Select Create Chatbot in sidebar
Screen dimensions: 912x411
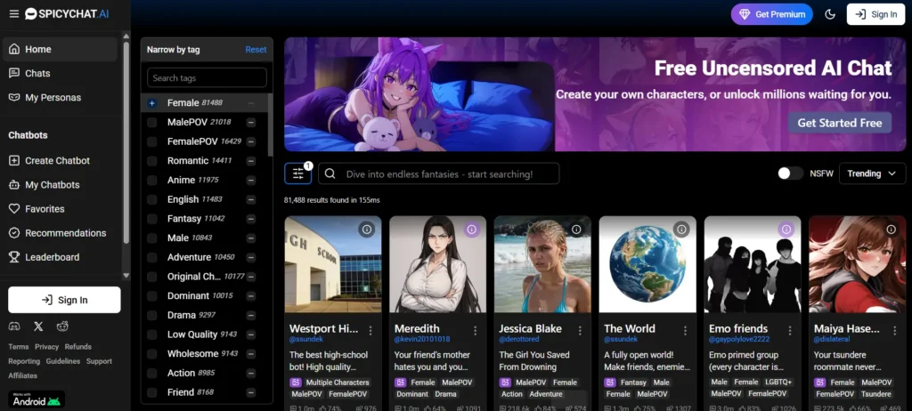coord(60,160)
